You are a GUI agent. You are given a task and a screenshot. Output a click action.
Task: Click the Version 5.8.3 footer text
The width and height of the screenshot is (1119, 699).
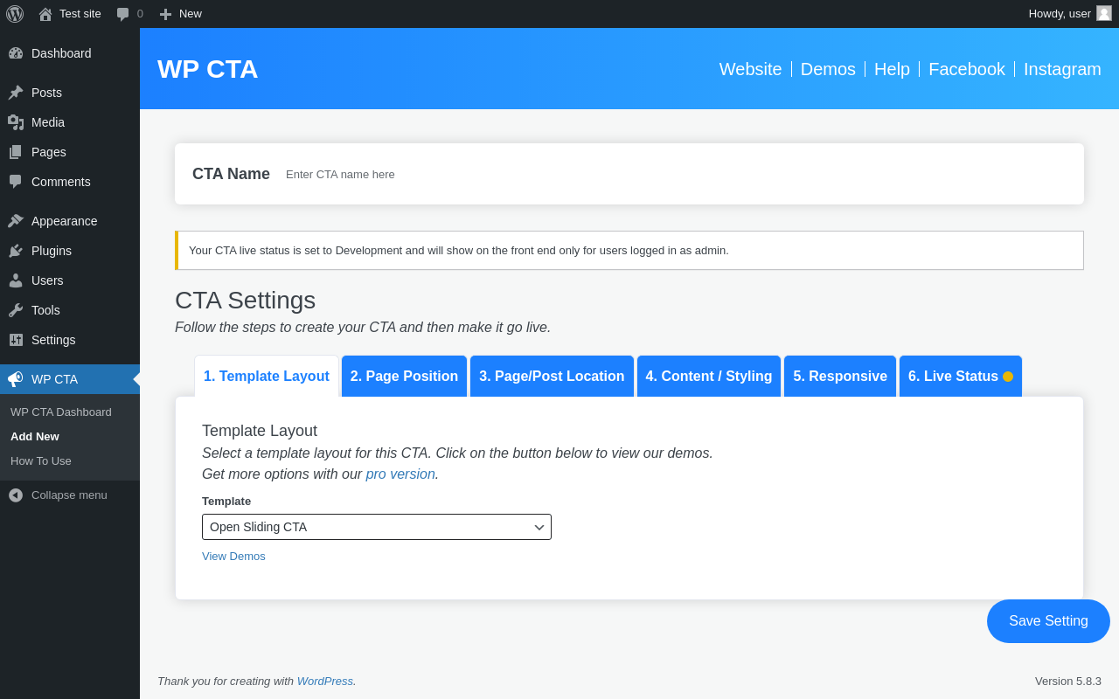click(x=1068, y=681)
